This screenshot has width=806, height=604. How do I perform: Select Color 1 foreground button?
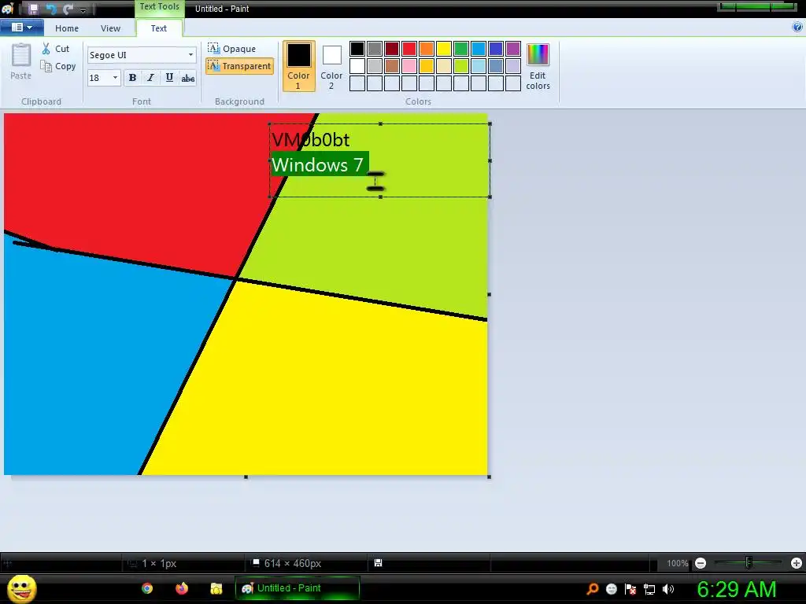click(298, 66)
